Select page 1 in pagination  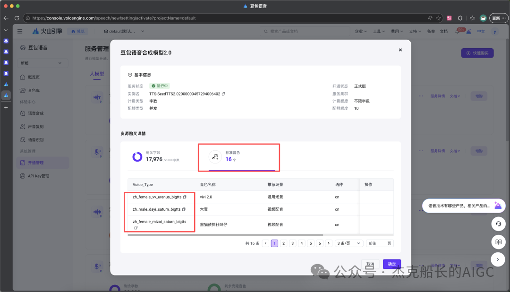(x=274, y=243)
